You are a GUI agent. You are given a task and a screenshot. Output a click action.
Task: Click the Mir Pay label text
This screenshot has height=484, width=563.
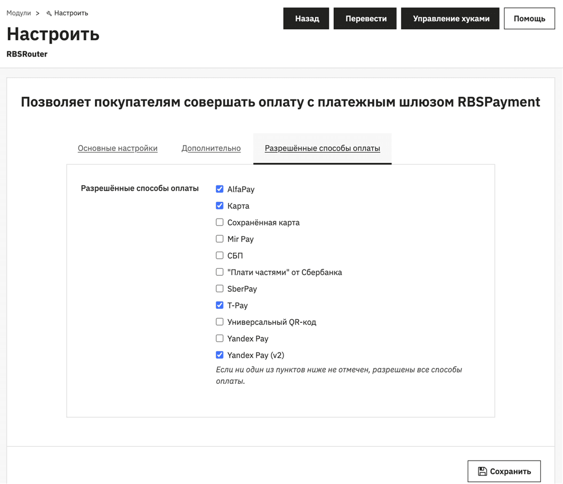240,239
